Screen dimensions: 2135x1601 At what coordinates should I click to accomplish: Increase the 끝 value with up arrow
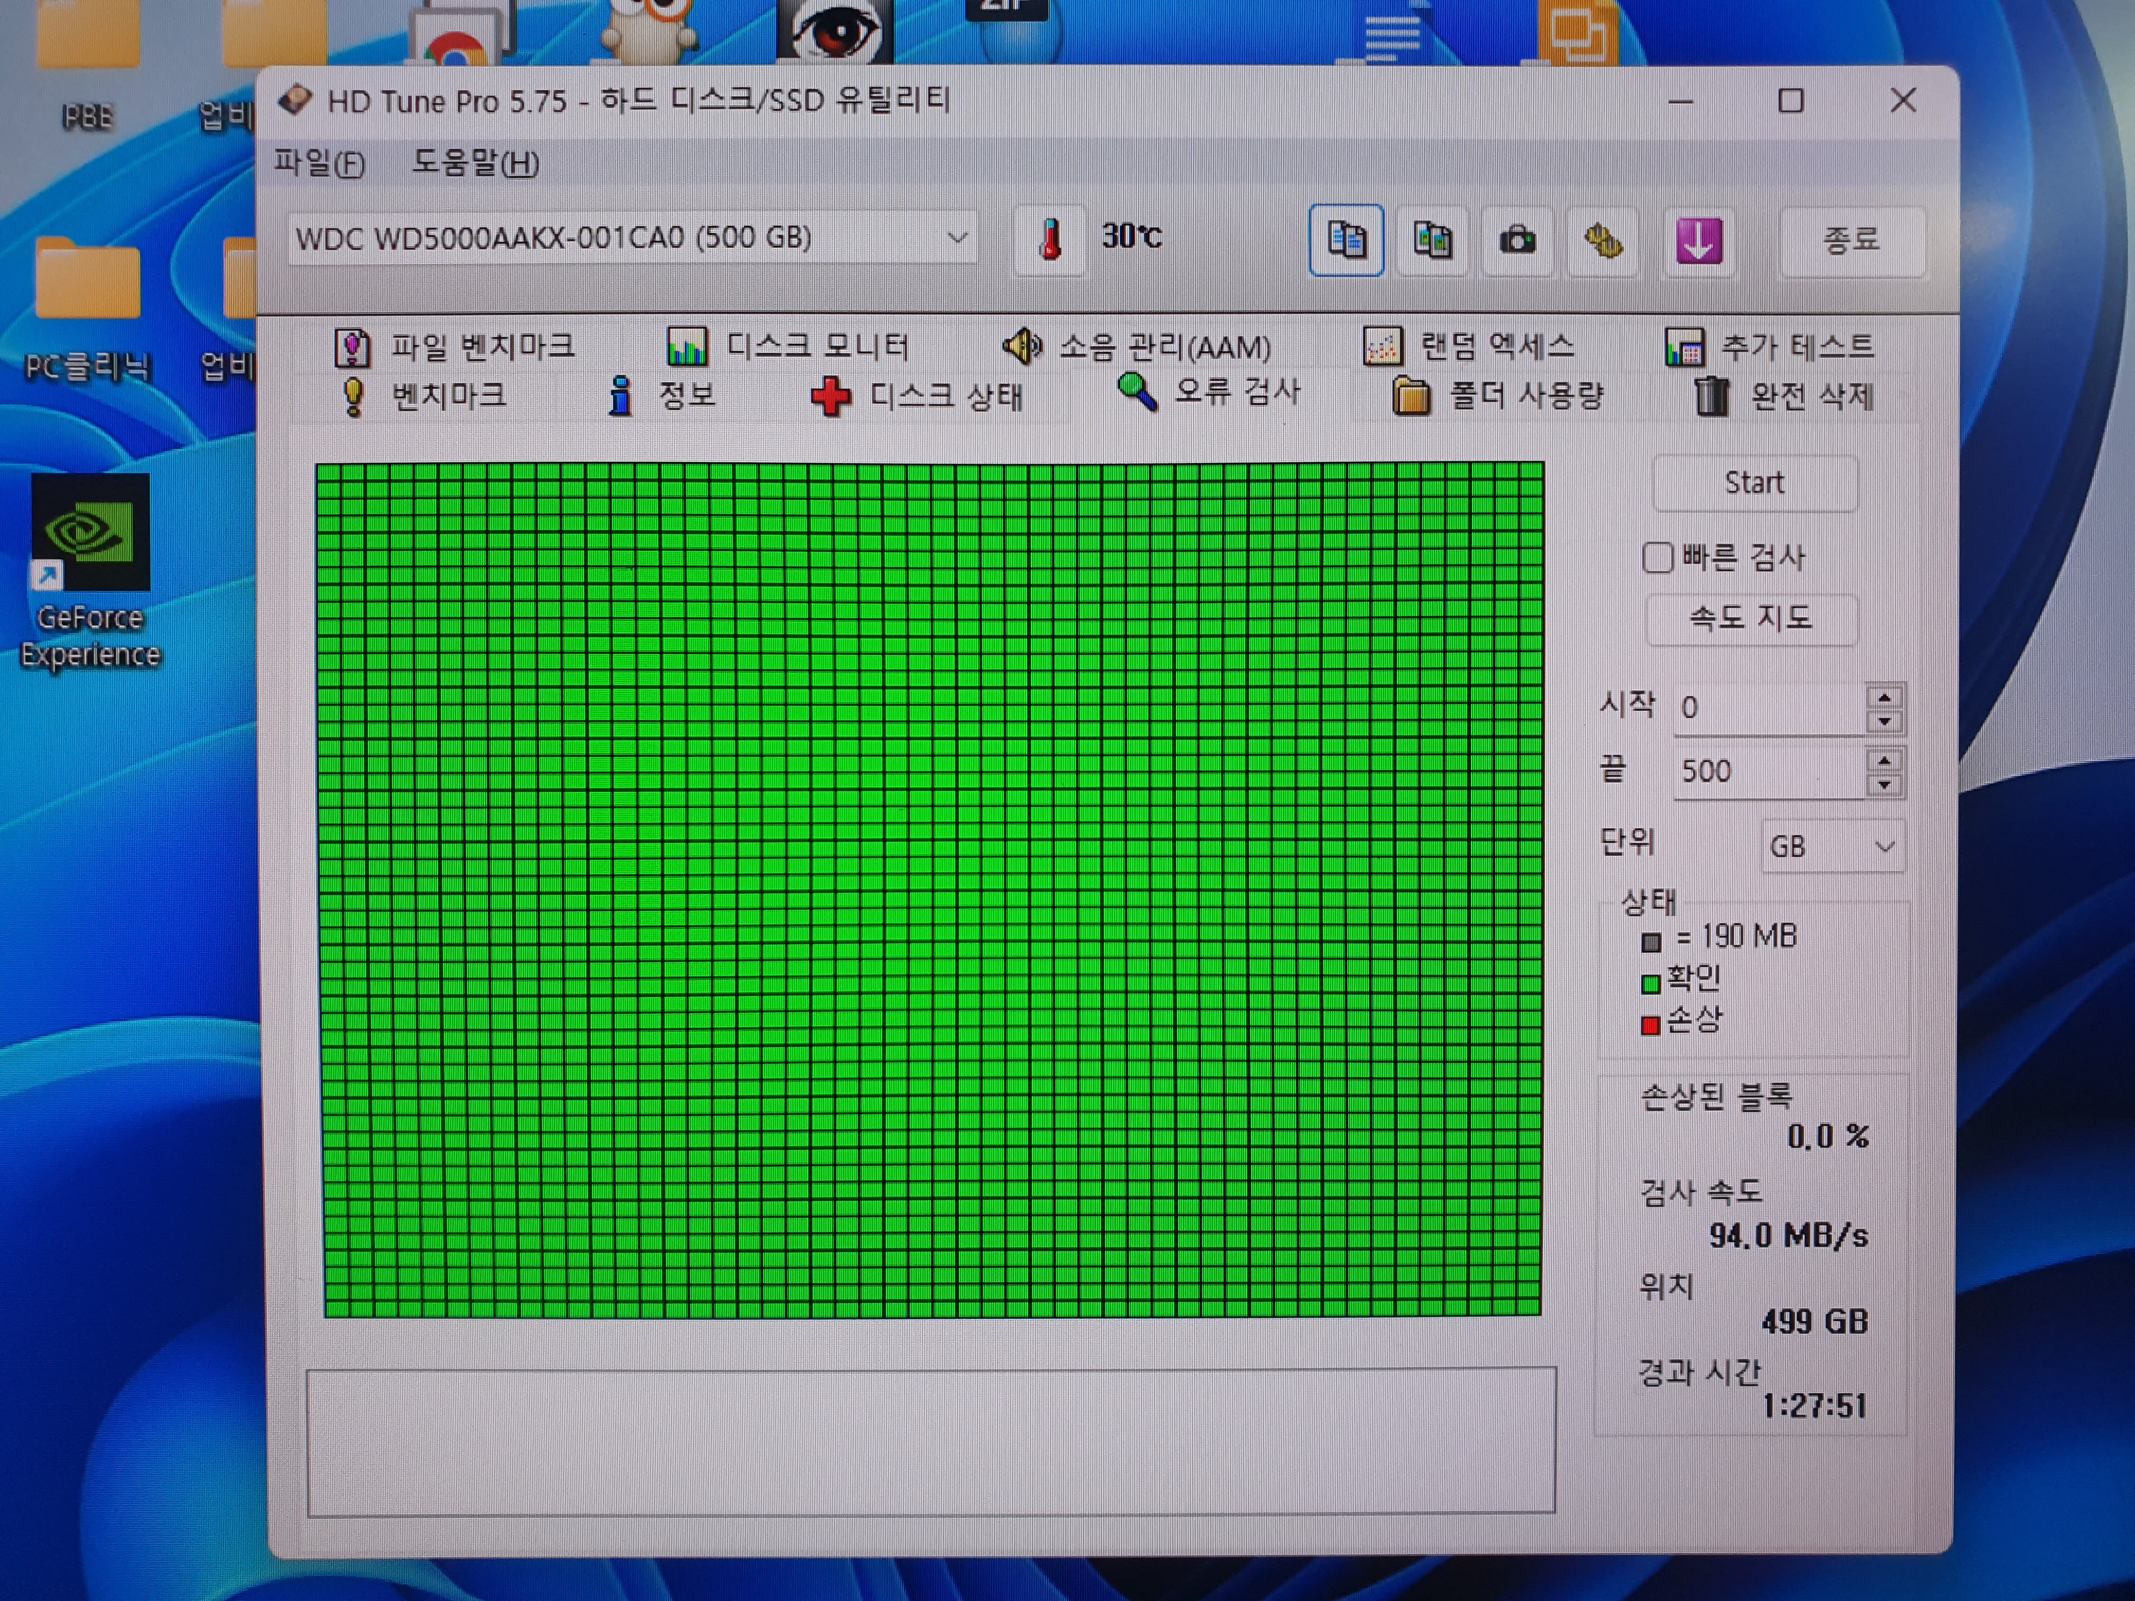coord(1884,760)
